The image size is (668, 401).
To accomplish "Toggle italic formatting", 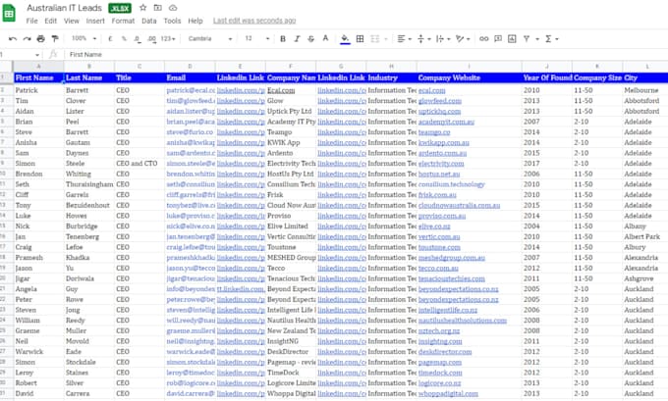I will 297,38.
